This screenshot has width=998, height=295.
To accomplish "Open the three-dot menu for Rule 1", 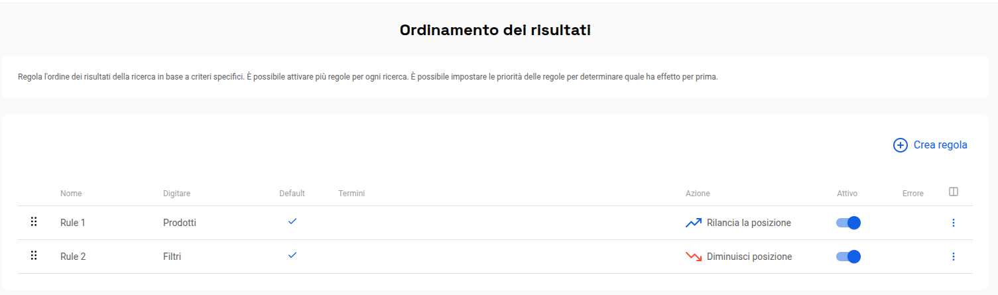I will click(x=954, y=223).
